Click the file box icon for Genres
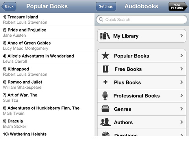The image size is (189, 142). coord(105,109)
